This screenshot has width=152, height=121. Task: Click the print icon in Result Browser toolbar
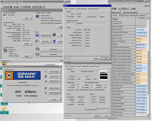point(134,9)
